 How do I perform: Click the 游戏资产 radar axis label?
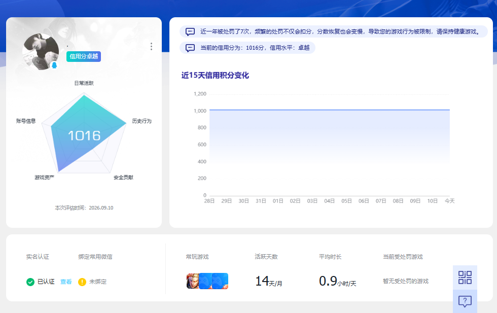click(45, 177)
